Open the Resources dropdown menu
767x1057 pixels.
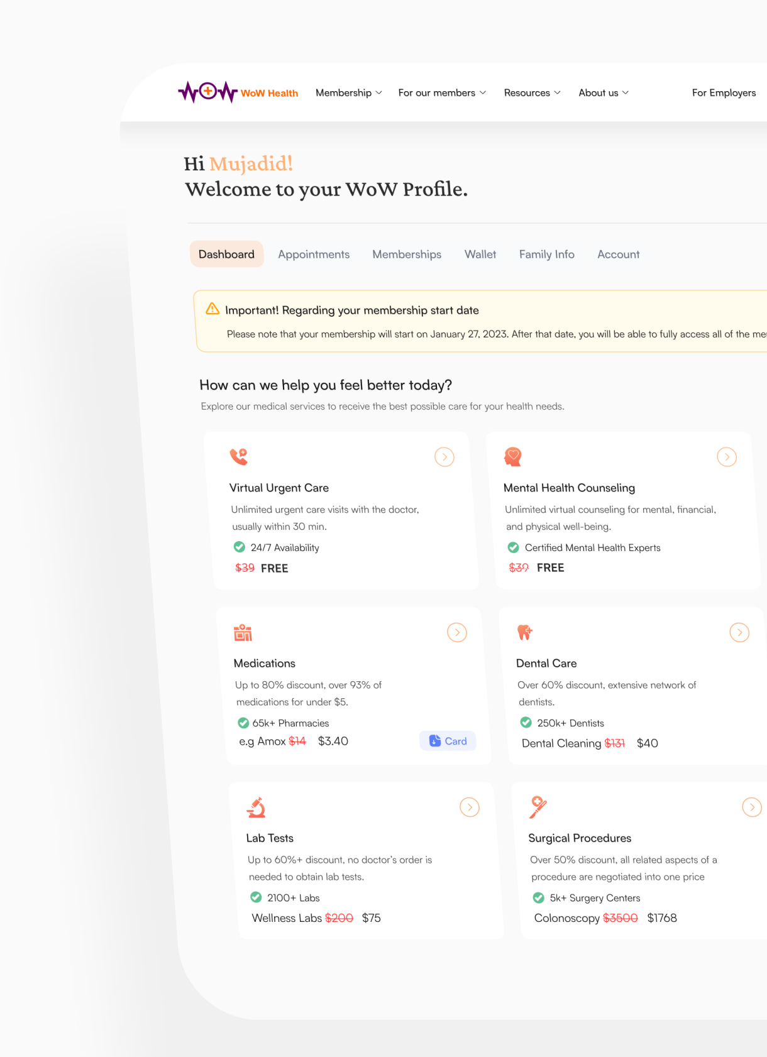(532, 92)
